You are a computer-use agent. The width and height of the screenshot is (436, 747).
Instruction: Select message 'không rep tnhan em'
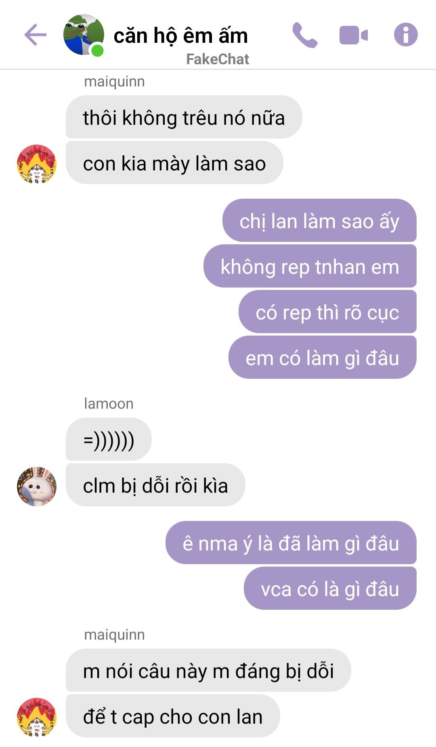pos(310,266)
